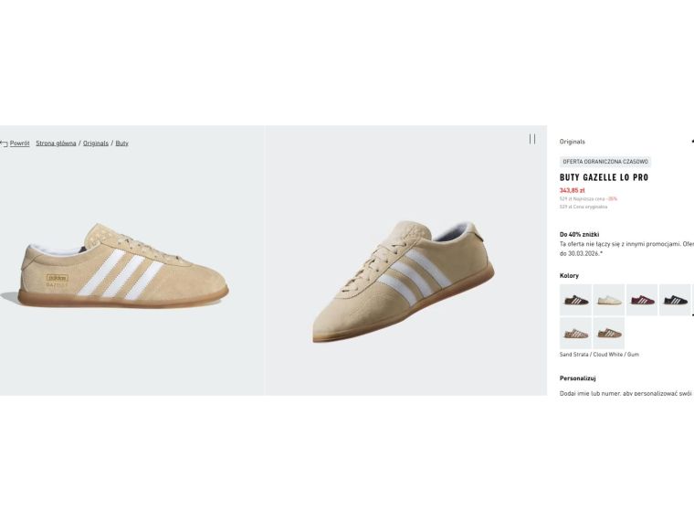Select the second-row brown gum color variant
This screenshot has width=694, height=521.
click(608, 333)
